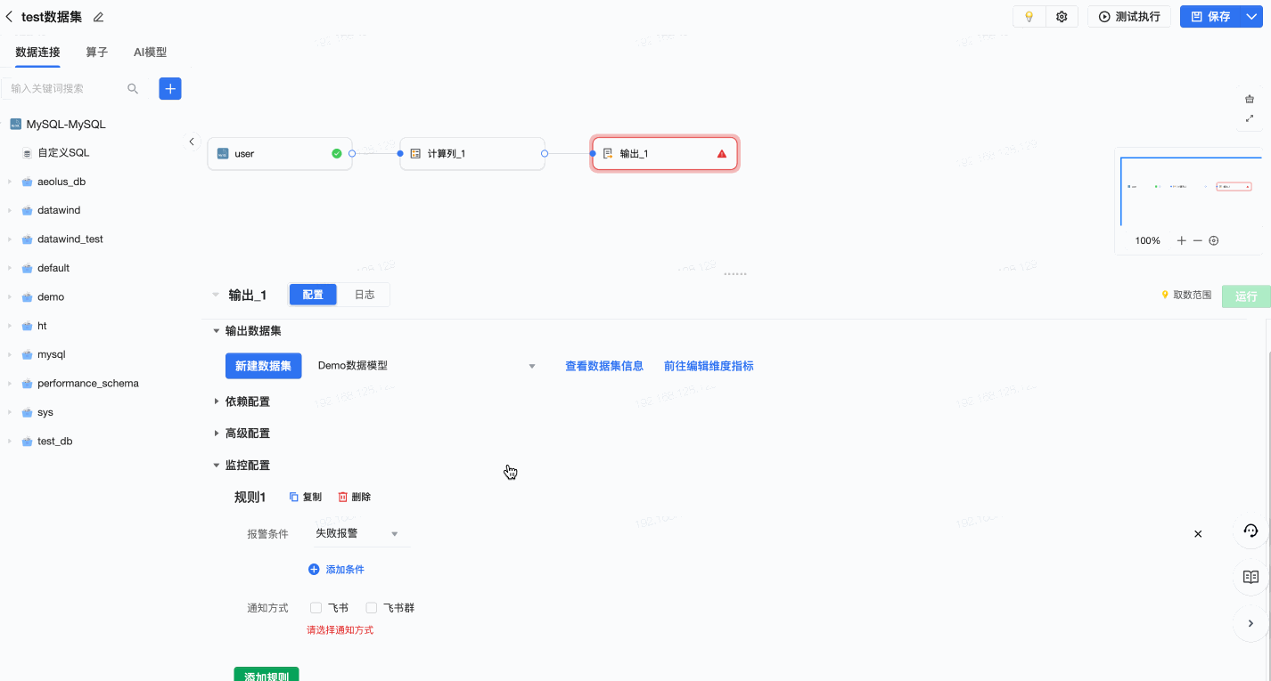The height and width of the screenshot is (681, 1271).
Task: Go back using the arrow beside test数据集
Action: pyautogui.click(x=10, y=17)
